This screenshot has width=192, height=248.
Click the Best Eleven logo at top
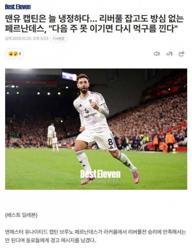click(18, 7)
